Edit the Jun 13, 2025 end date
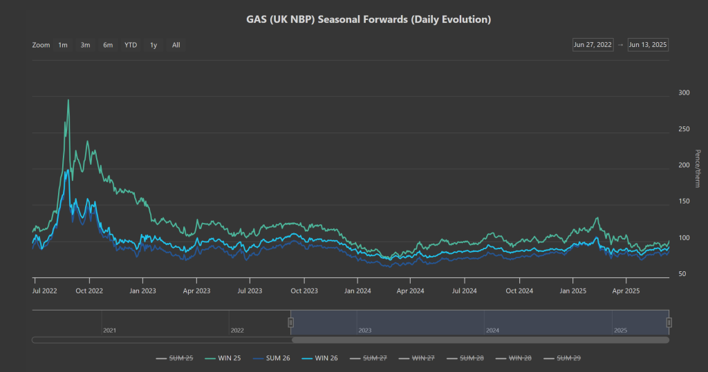Viewport: 708px width, 372px height. coord(648,45)
